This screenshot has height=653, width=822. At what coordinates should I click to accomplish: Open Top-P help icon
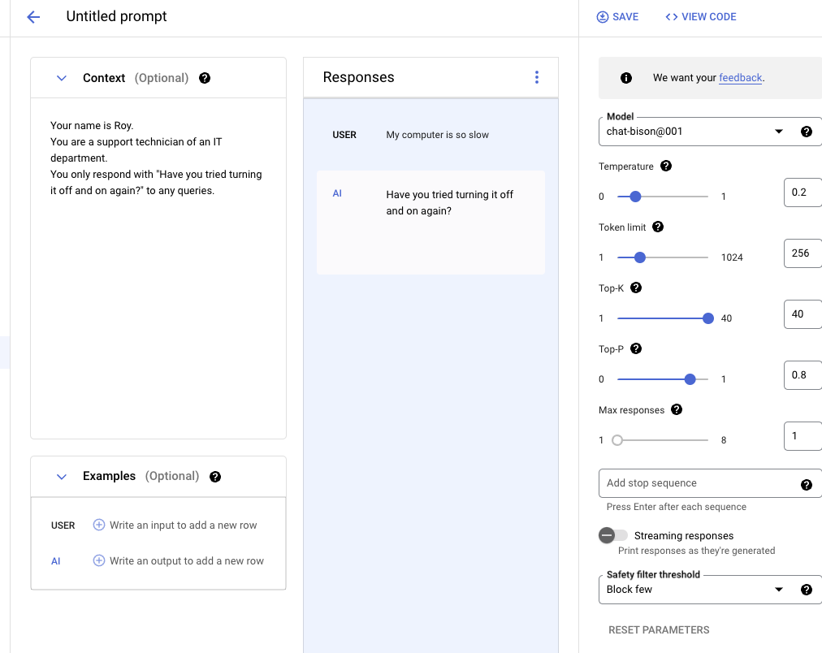(636, 348)
